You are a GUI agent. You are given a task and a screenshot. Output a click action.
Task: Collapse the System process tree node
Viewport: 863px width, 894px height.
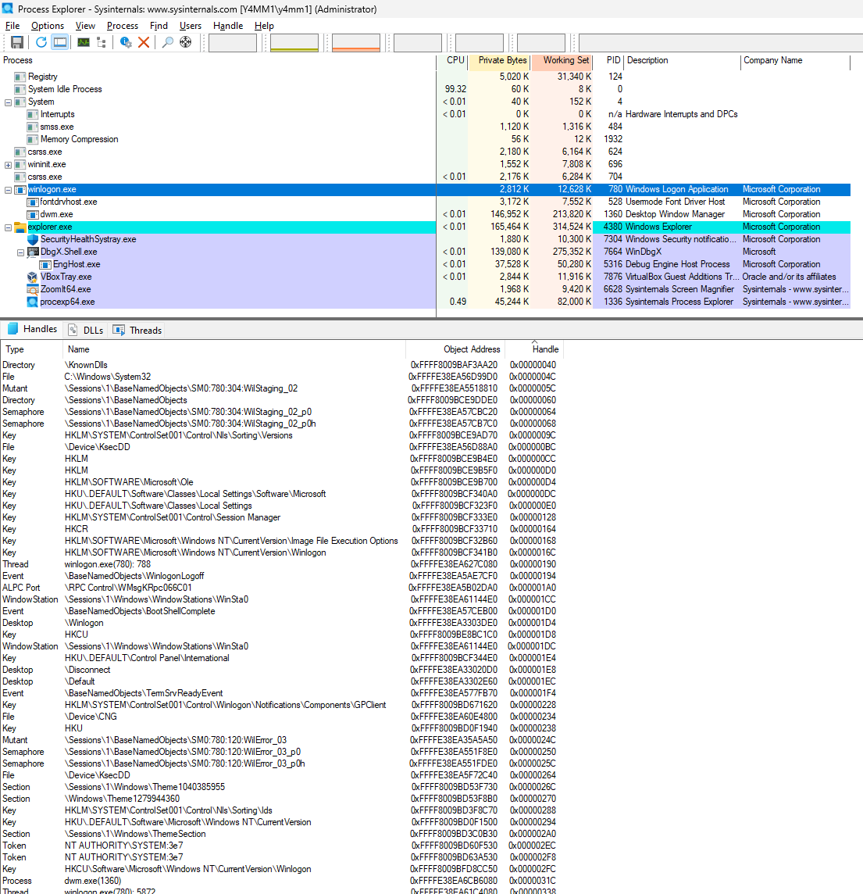(x=9, y=102)
